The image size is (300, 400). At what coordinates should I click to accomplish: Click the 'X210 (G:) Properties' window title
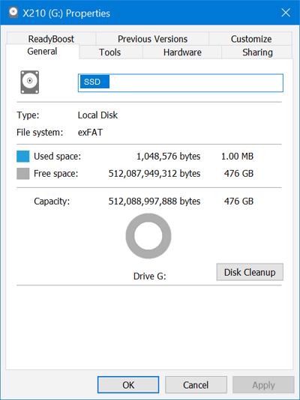click(67, 13)
